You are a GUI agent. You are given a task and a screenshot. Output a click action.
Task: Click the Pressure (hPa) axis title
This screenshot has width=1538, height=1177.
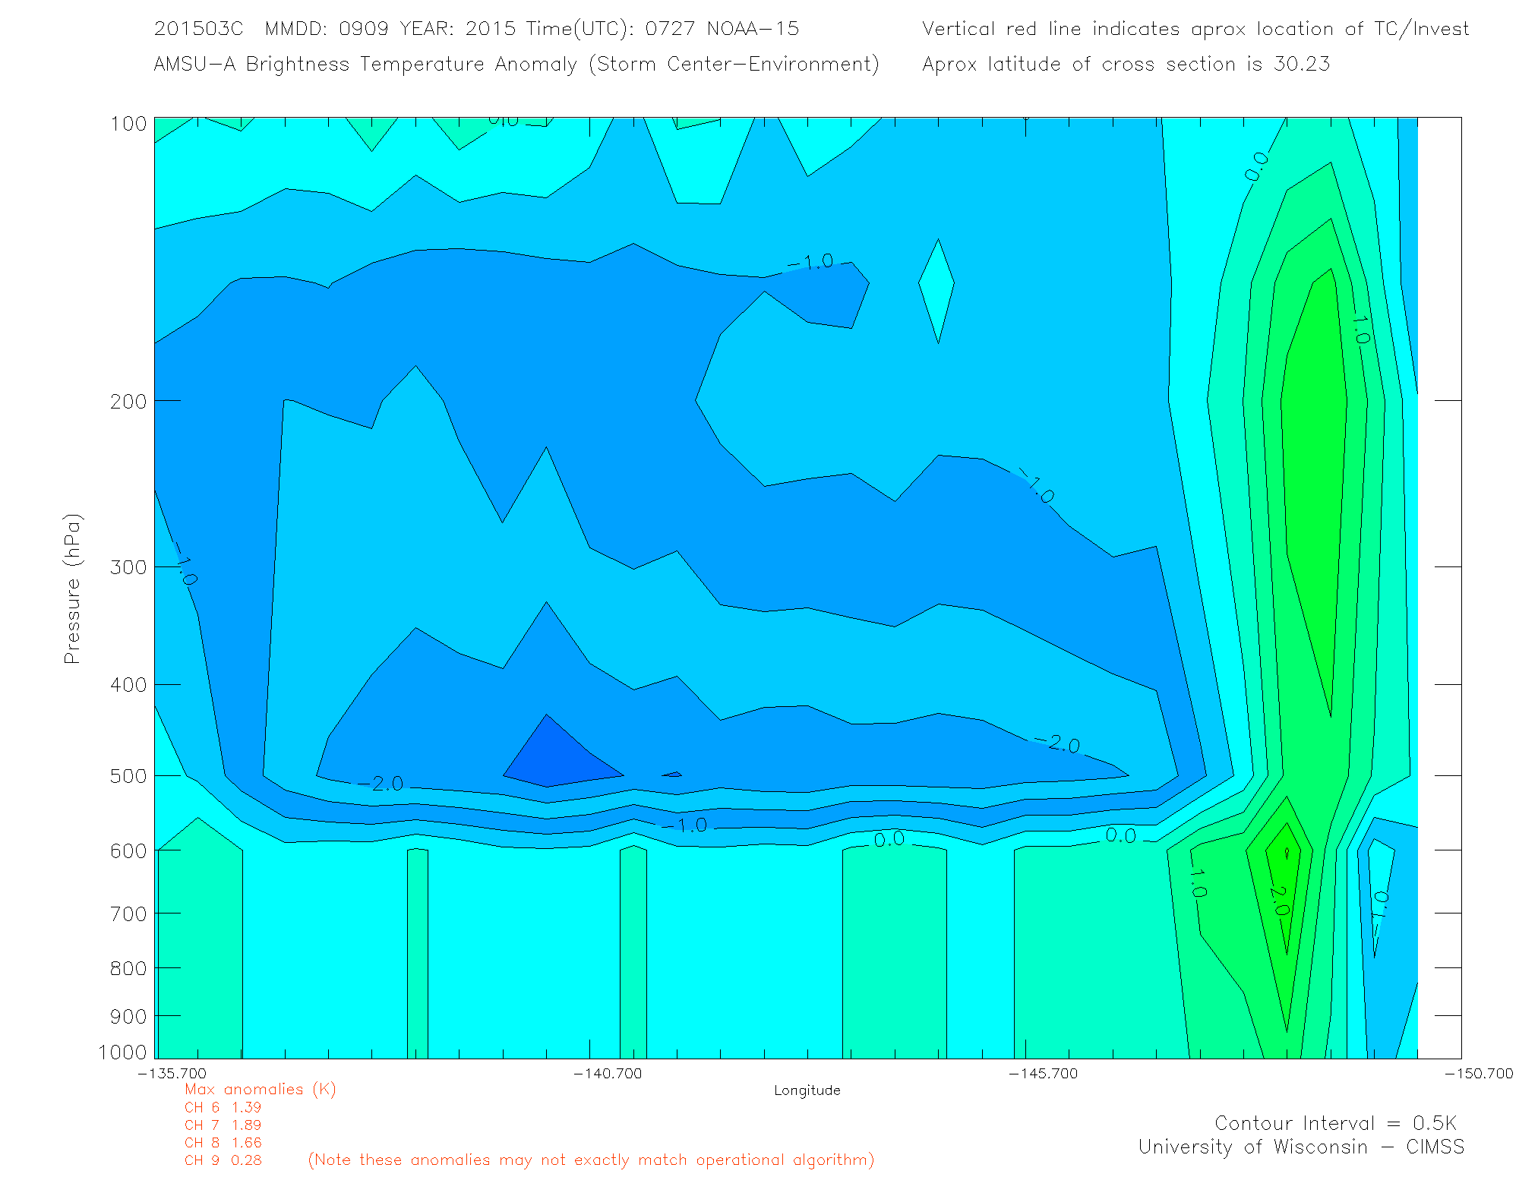click(x=72, y=589)
